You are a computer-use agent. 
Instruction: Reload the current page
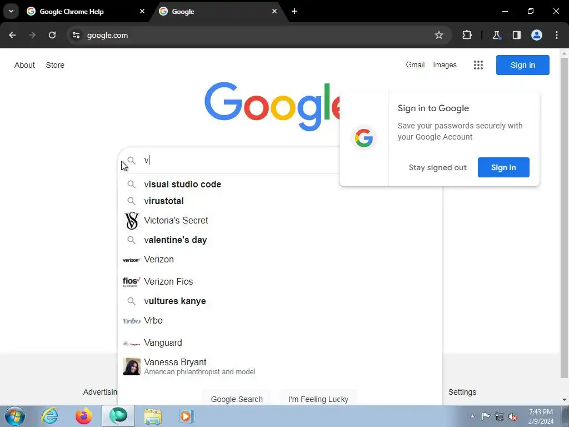point(52,35)
